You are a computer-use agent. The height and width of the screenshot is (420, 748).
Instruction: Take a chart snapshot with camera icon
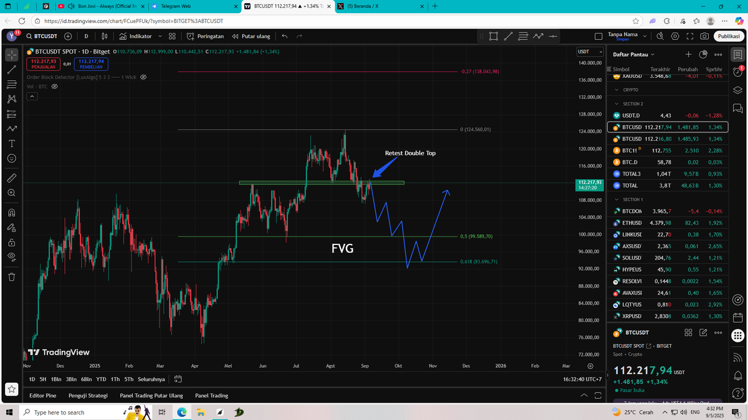704,36
